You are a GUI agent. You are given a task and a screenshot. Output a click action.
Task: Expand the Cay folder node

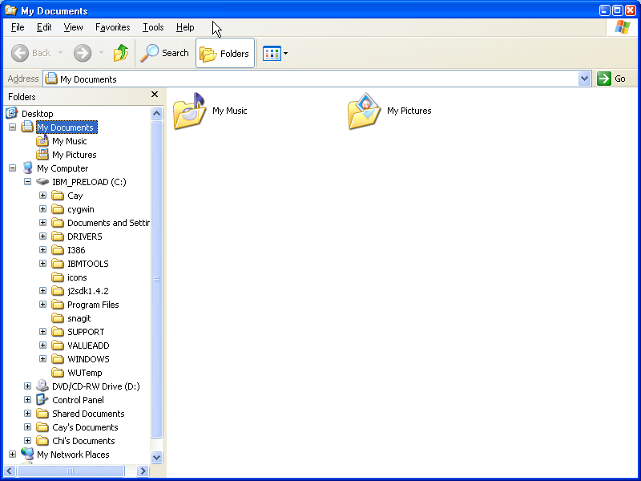(x=42, y=195)
